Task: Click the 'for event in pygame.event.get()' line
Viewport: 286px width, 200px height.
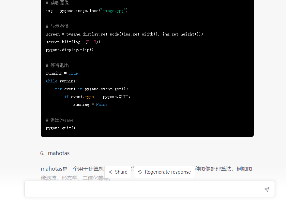Action: [91, 89]
